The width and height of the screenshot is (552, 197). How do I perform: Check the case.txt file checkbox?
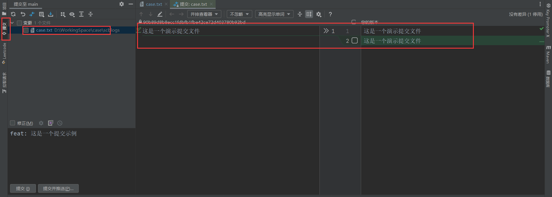26,30
